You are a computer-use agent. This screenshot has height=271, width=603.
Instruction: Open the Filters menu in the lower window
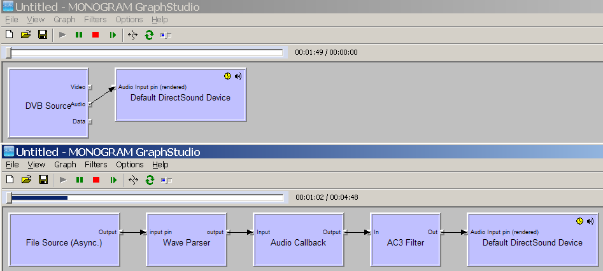[95, 165]
